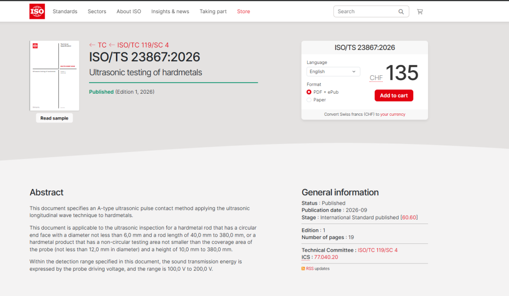Go to the Store menu item
Screen dimensions: 509x296
click(x=244, y=11)
